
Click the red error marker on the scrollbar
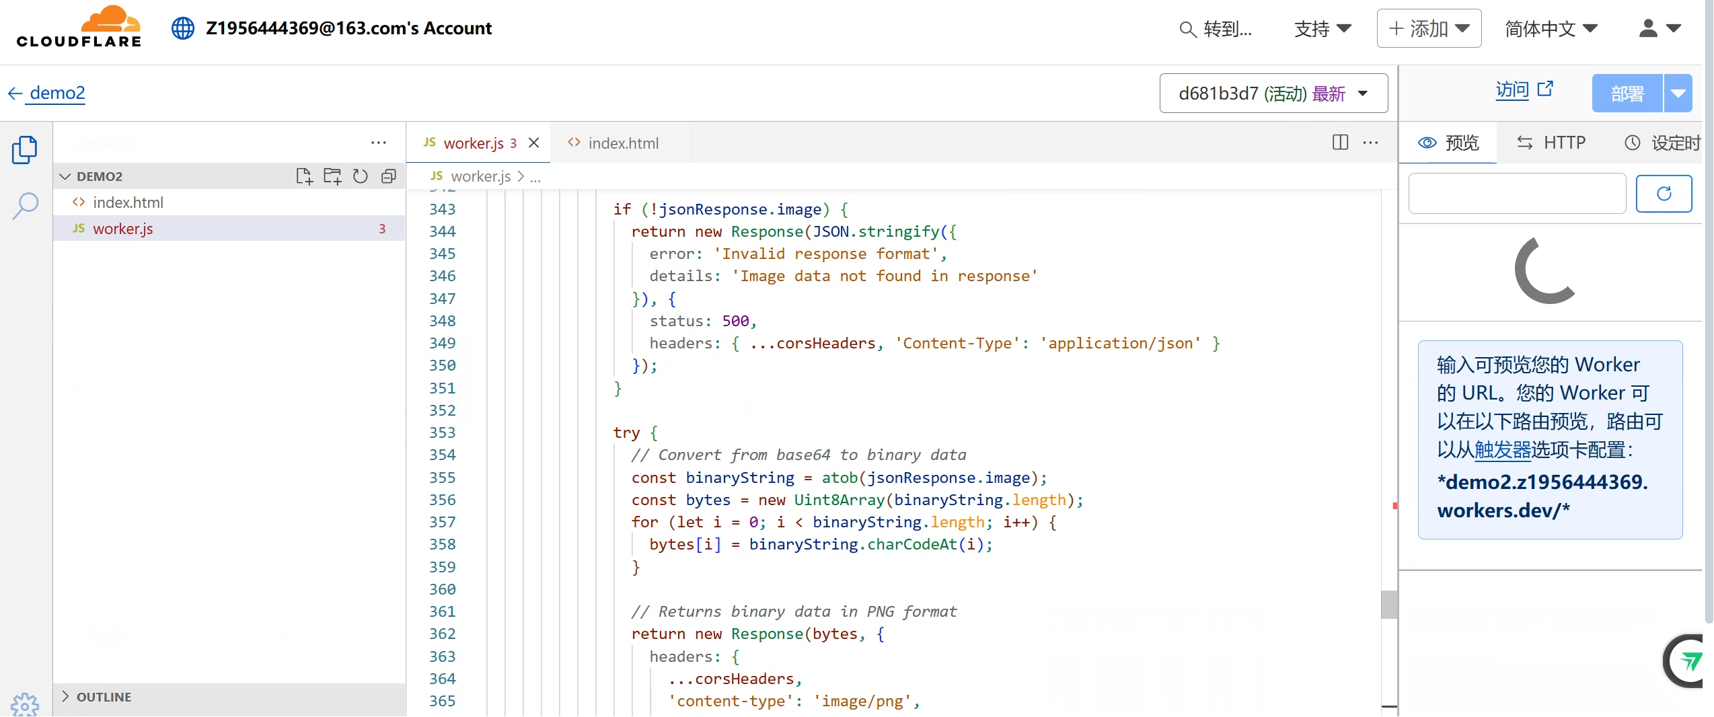click(1394, 505)
